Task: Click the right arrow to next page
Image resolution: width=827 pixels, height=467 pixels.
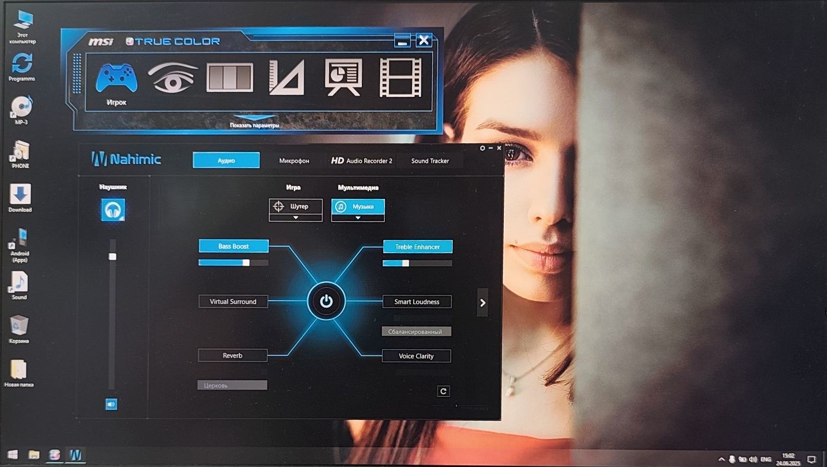Action: (x=482, y=302)
